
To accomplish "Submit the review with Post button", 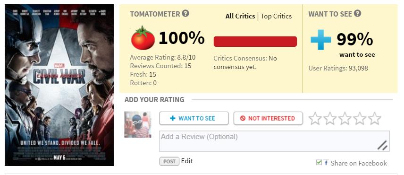I will pos(169,162).
